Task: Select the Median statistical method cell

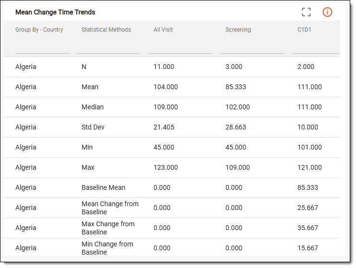Action: point(93,107)
